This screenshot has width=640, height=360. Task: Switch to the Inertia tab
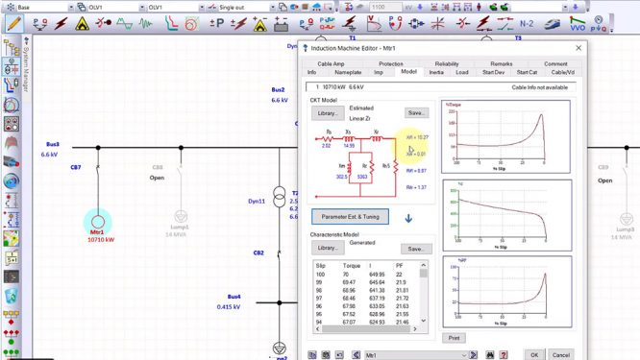tap(436, 72)
